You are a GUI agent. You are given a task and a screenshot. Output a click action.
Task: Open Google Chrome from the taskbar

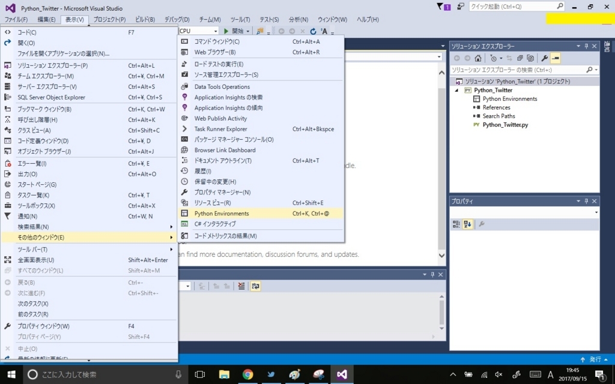[247, 374]
